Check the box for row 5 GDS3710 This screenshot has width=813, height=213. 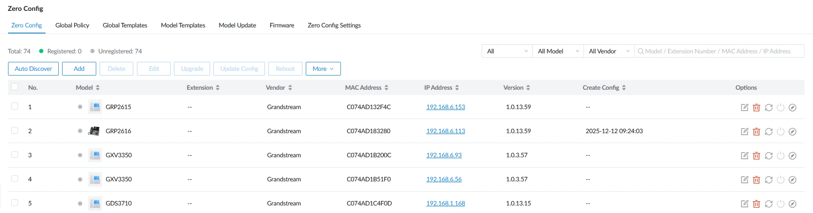(x=15, y=203)
